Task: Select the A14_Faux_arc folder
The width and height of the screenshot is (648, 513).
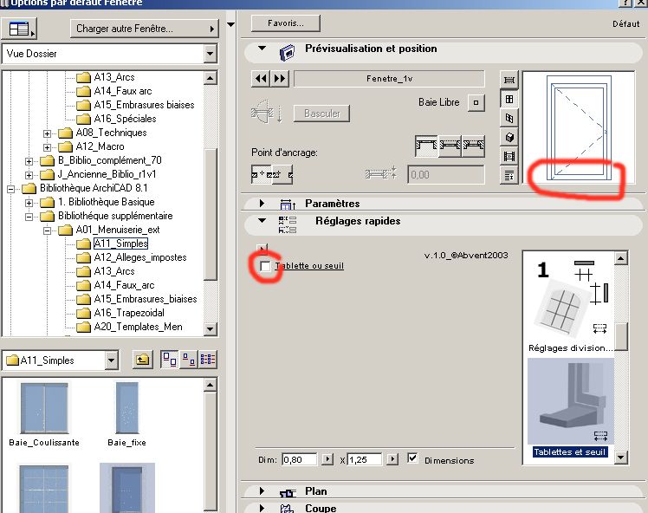Action: click(124, 285)
